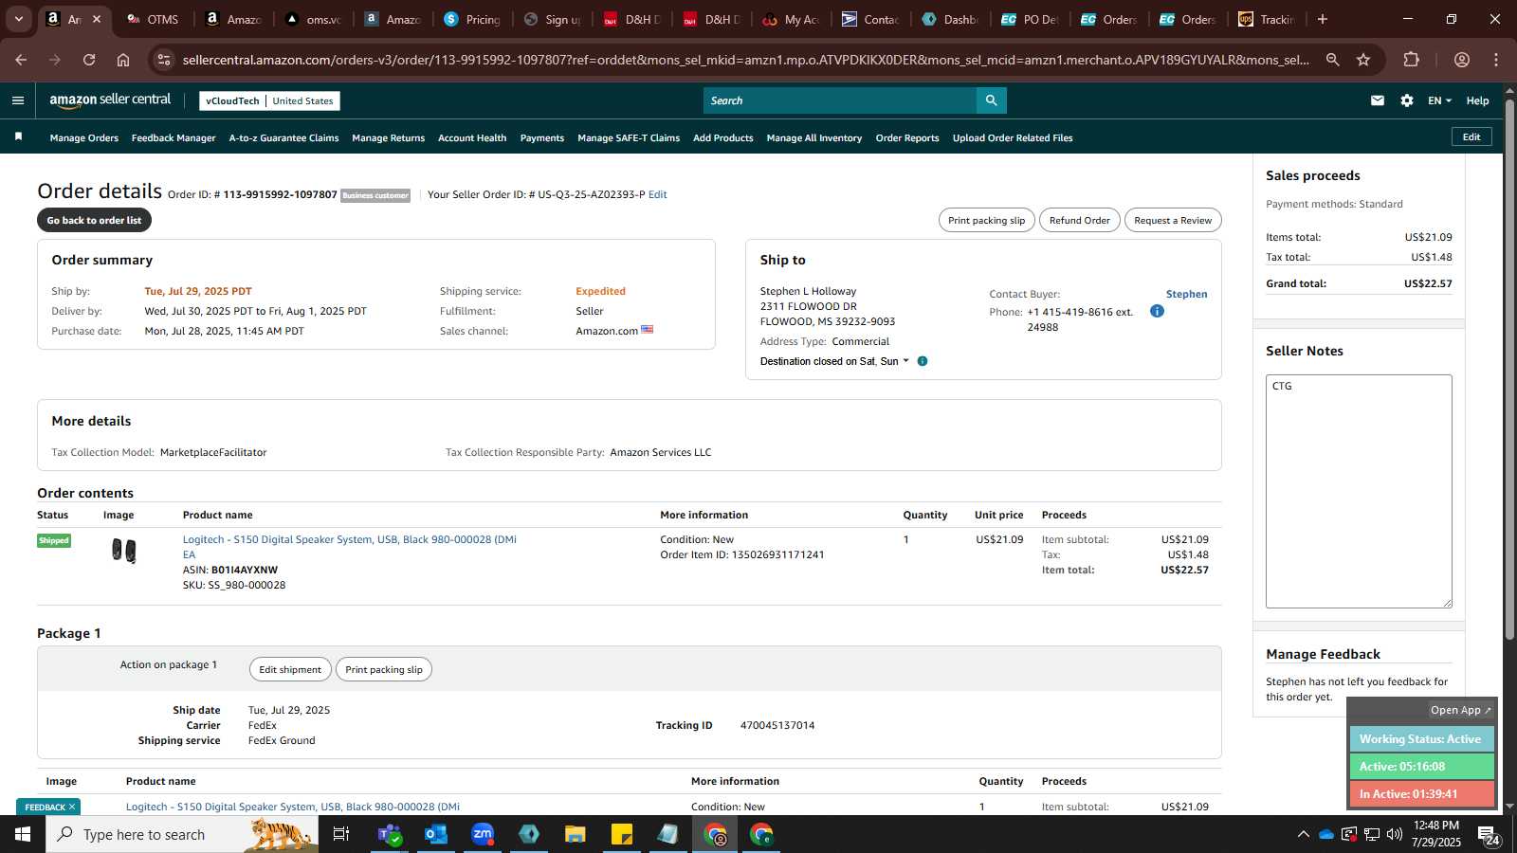Open A-to-z Guarantee Claims

click(x=283, y=138)
